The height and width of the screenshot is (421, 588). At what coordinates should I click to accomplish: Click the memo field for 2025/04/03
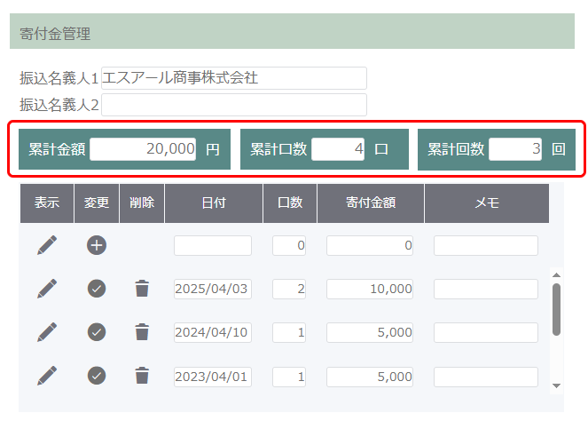pyautogui.click(x=486, y=290)
